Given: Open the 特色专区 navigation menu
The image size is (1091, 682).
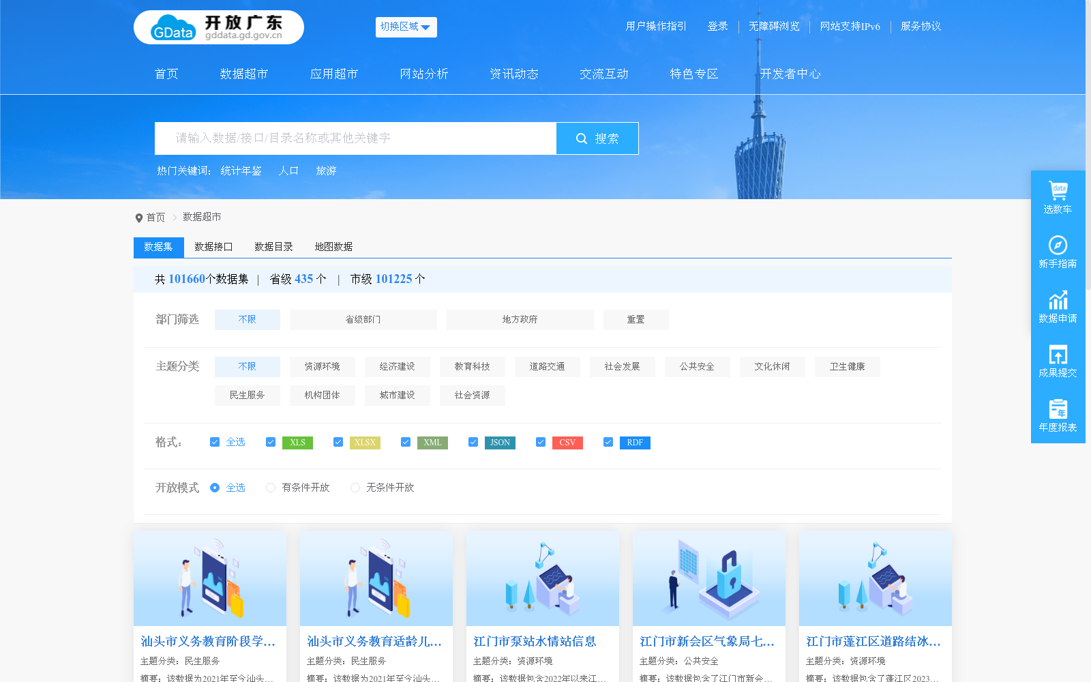Looking at the screenshot, I should tap(693, 74).
